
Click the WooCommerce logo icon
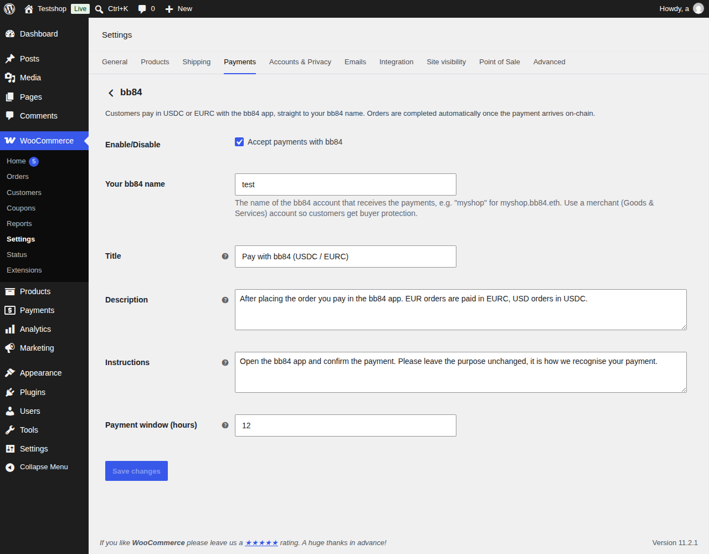coord(10,141)
